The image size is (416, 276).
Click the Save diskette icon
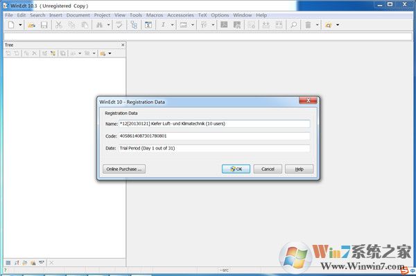44,25
